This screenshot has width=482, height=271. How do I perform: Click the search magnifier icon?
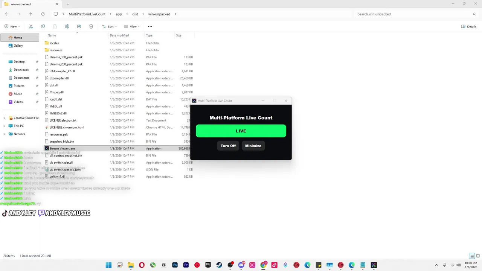point(474,14)
